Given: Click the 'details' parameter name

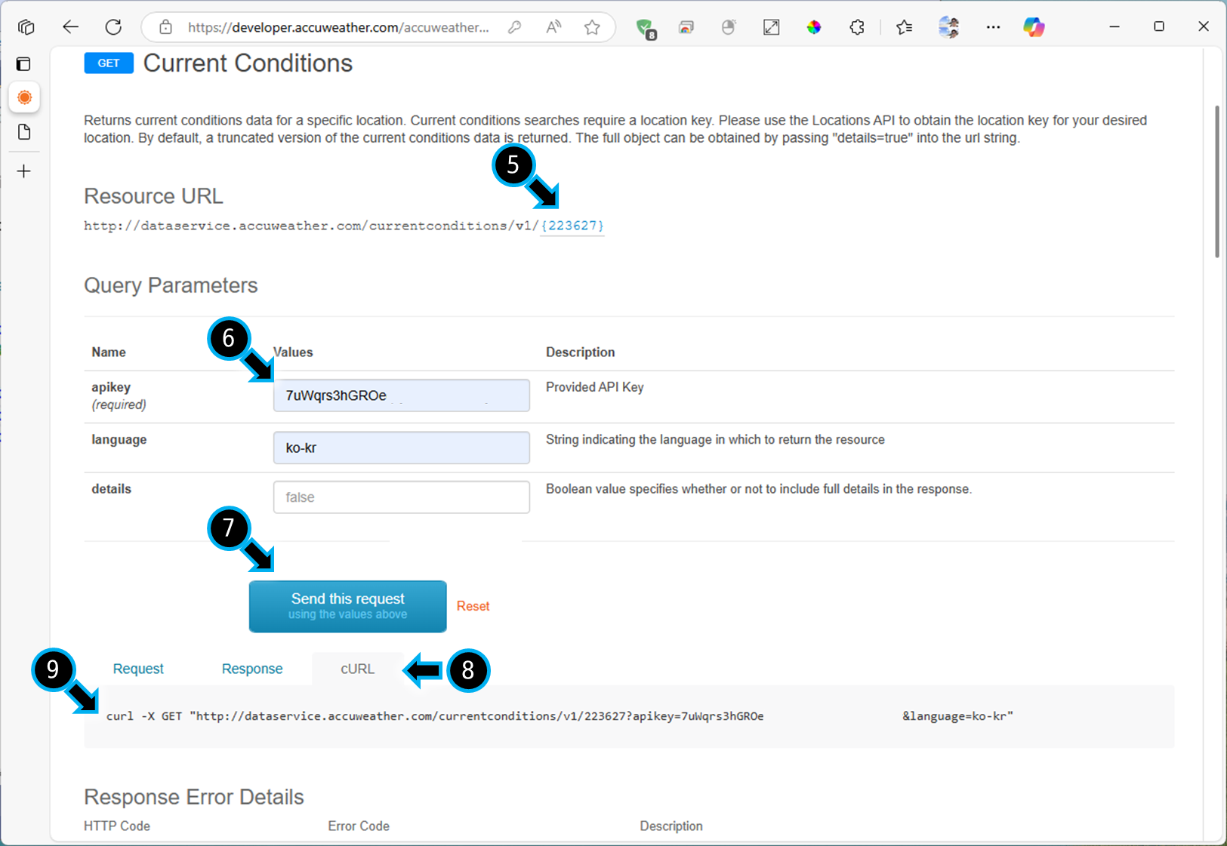Looking at the screenshot, I should [112, 489].
